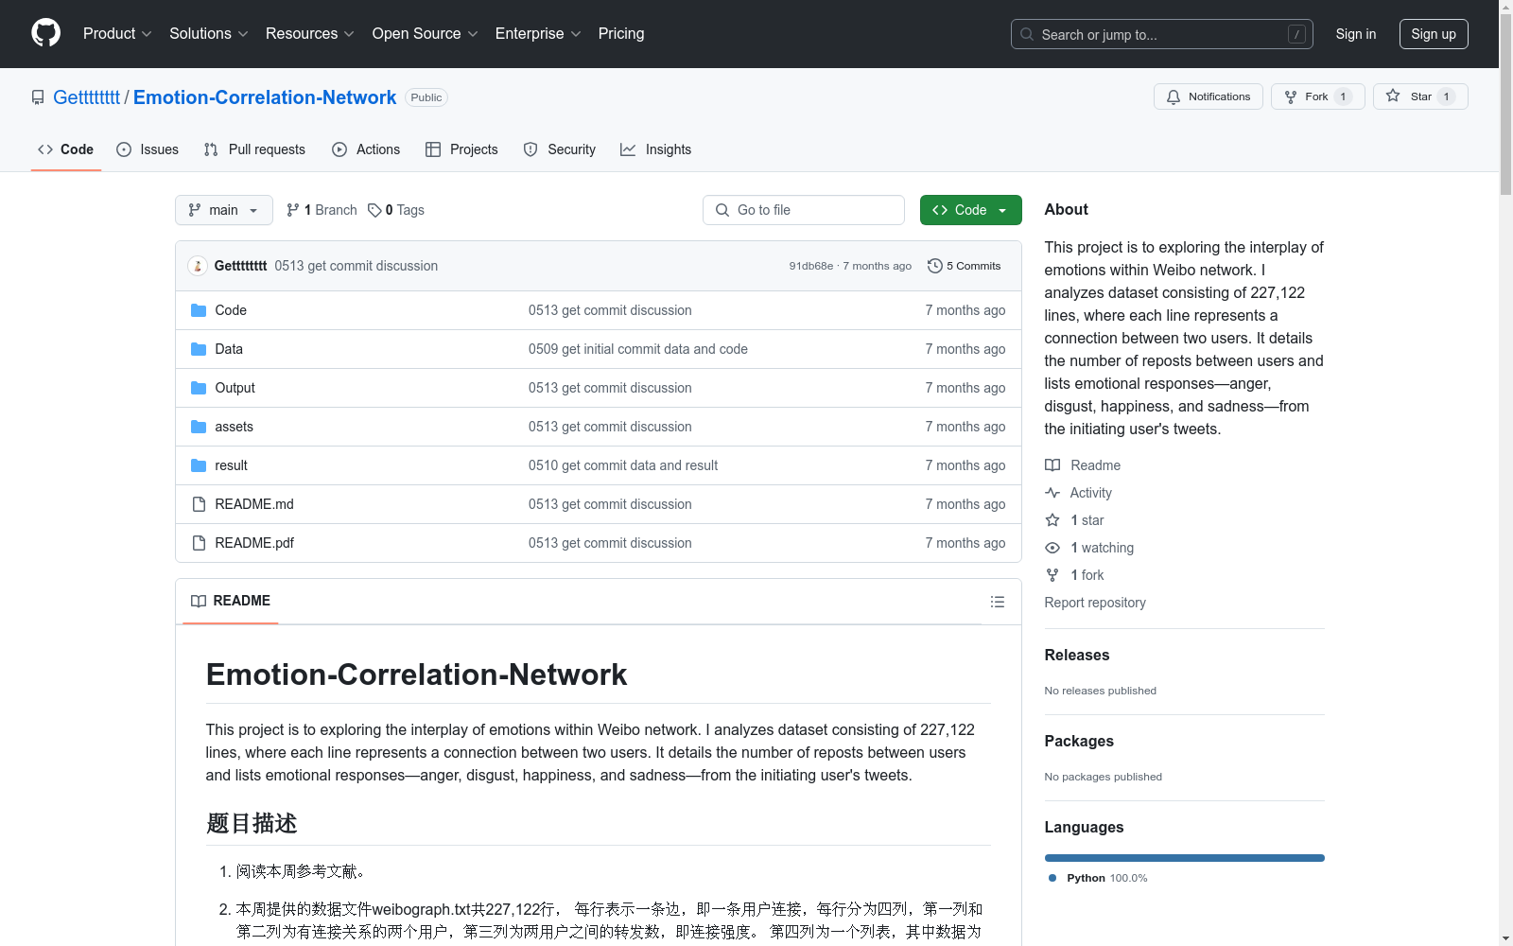View the 5 Commits history

(x=965, y=266)
